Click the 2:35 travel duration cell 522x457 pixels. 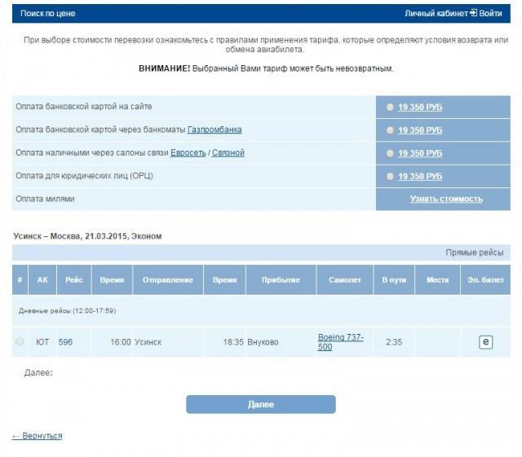tap(394, 342)
